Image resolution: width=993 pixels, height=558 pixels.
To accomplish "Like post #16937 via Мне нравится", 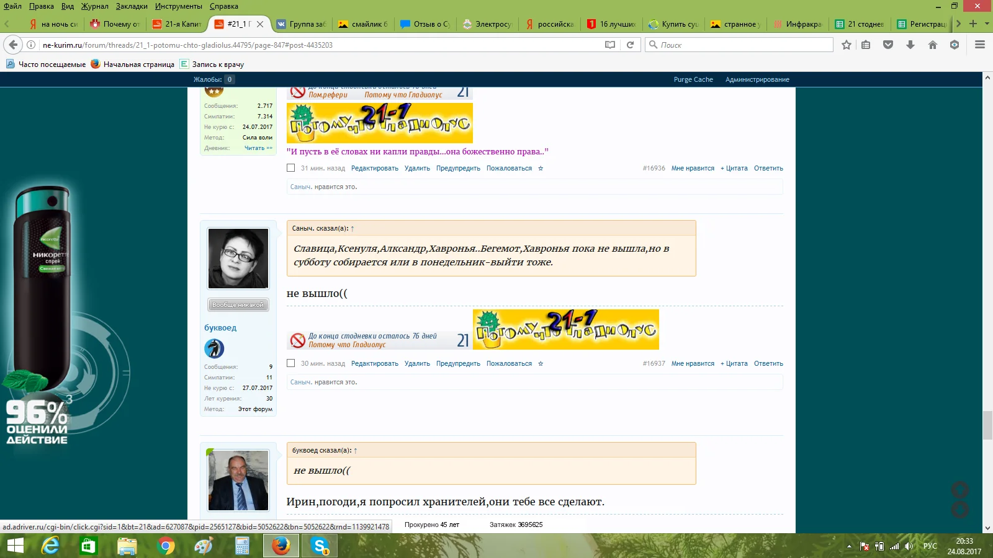I will (693, 363).
